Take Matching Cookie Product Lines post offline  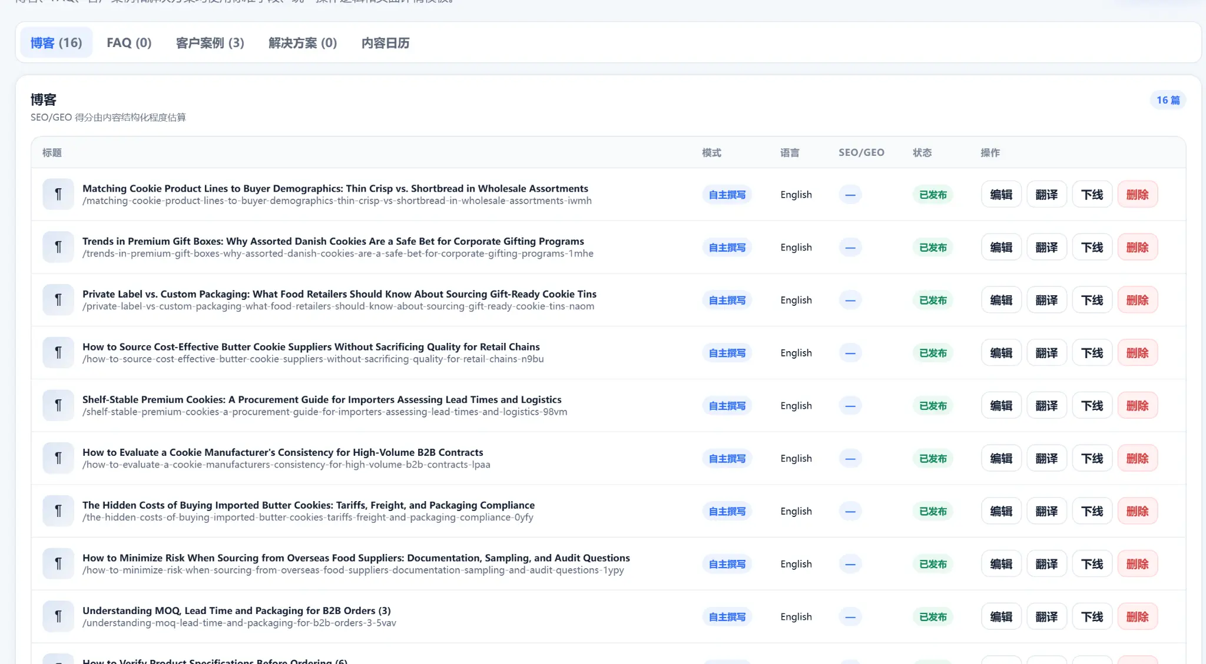tap(1092, 194)
